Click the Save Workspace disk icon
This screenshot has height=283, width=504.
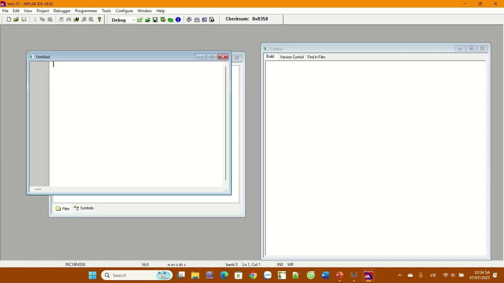155,20
